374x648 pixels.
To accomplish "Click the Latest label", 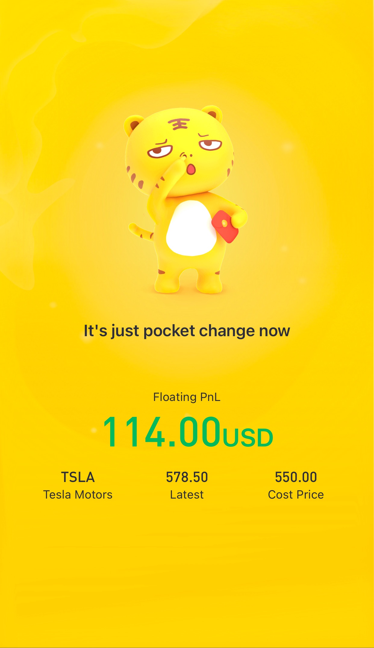I will click(187, 495).
